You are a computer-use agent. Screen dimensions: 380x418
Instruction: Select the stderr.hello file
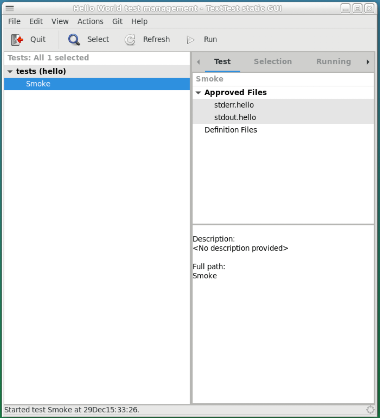click(283, 105)
